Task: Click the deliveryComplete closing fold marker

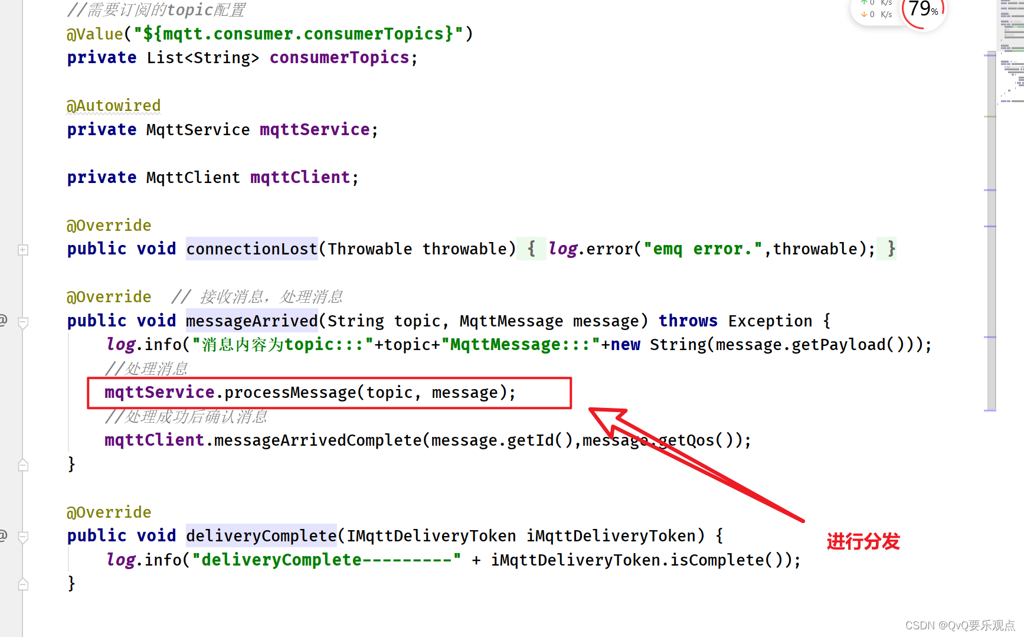Action: click(23, 584)
